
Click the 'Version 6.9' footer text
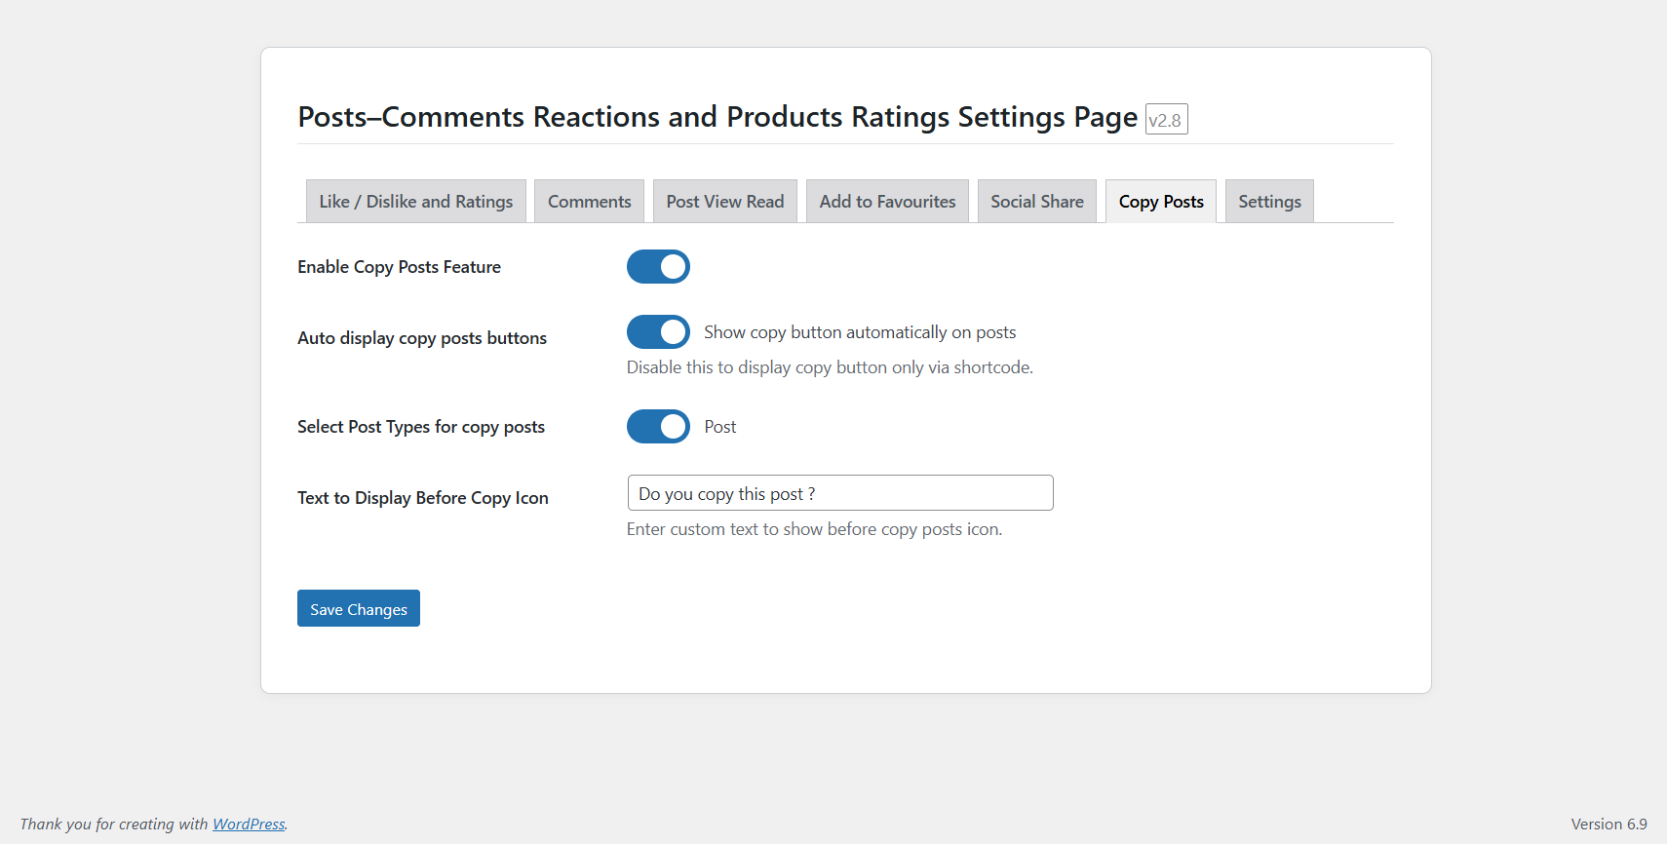coord(1609,825)
